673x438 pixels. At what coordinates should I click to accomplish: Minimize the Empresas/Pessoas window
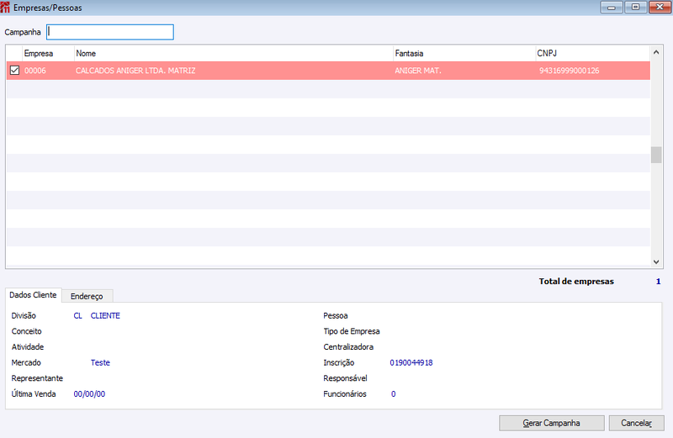612,8
